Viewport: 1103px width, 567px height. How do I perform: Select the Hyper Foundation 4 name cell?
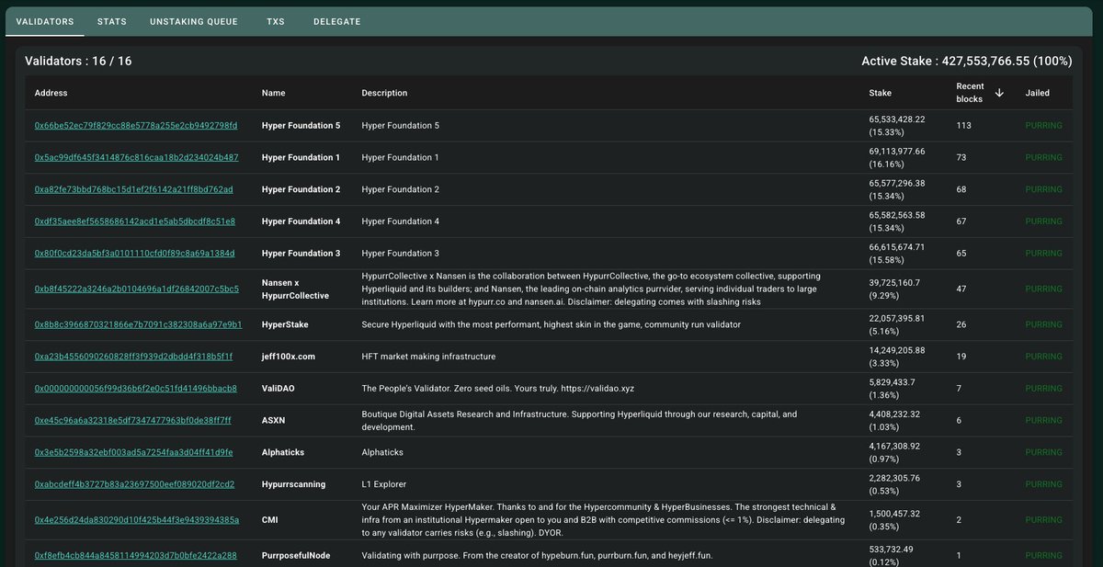click(x=301, y=221)
